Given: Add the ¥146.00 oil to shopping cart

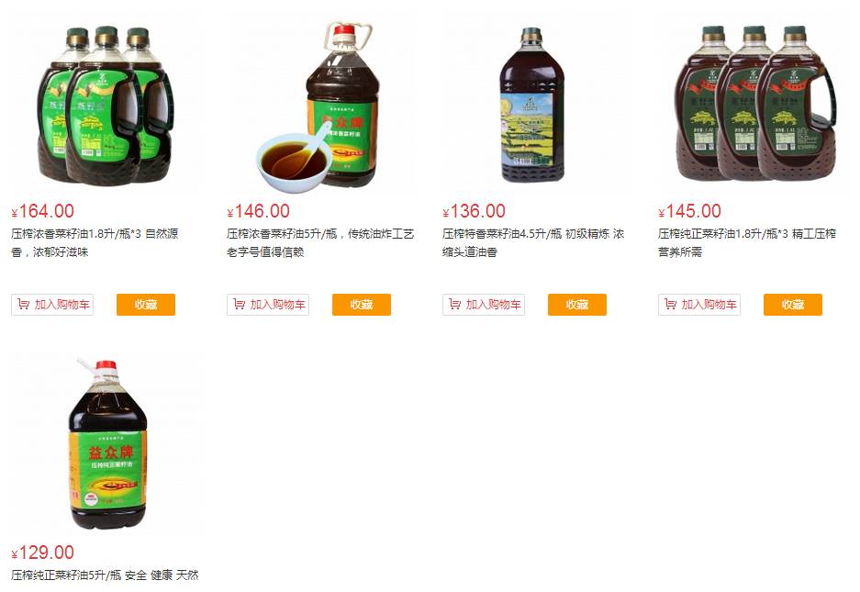Looking at the screenshot, I should (268, 305).
